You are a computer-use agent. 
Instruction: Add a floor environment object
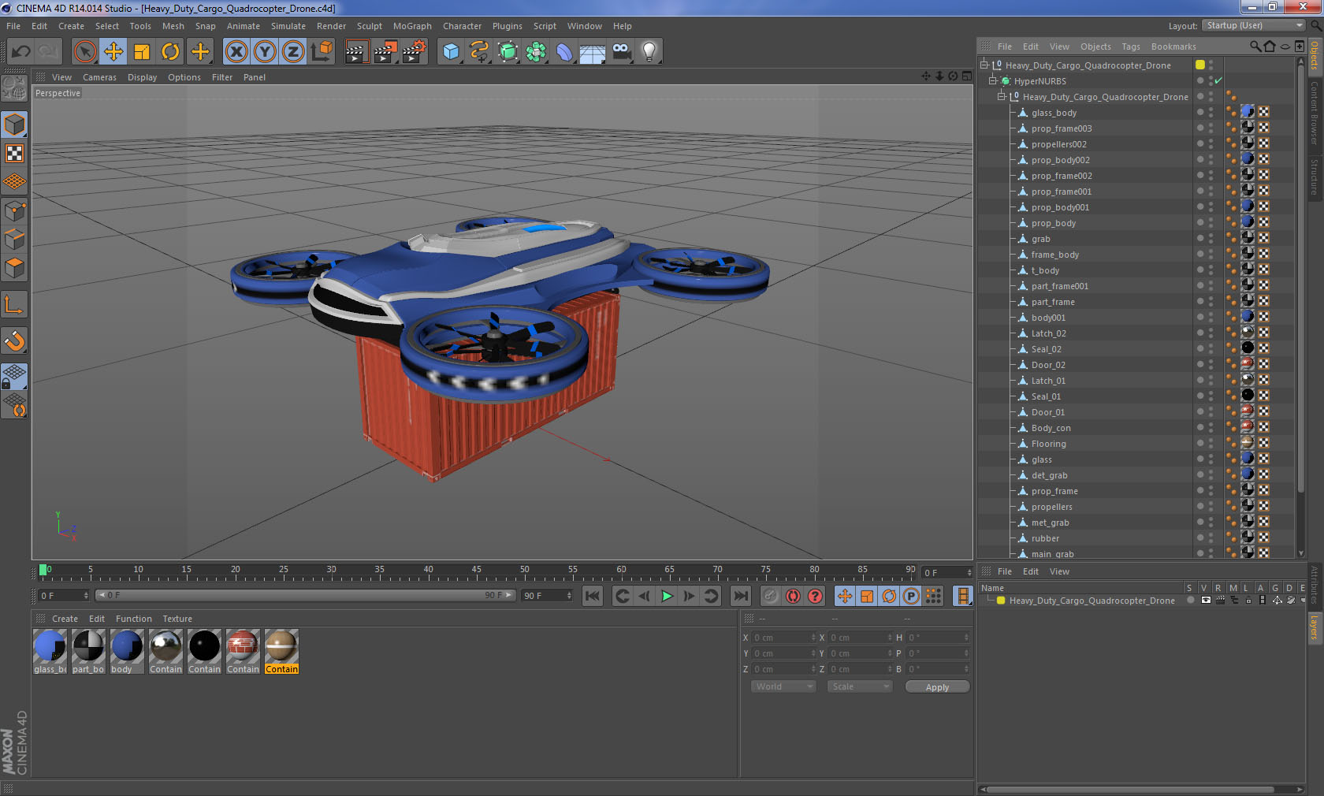coord(593,52)
